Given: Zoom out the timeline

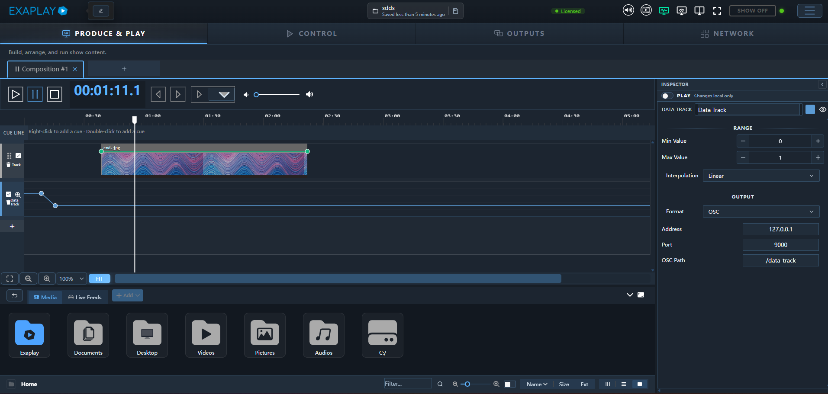Looking at the screenshot, I should point(28,279).
